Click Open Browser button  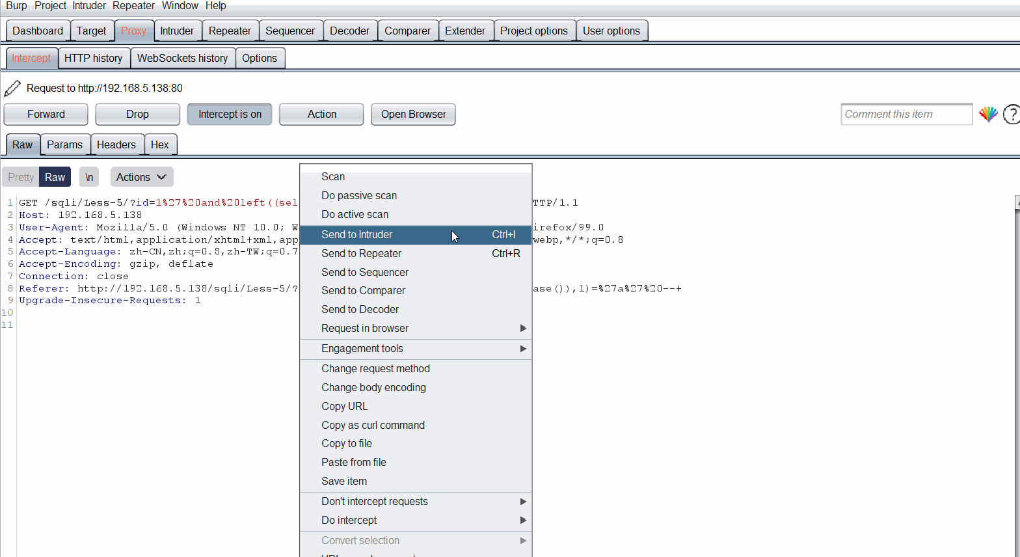point(413,115)
